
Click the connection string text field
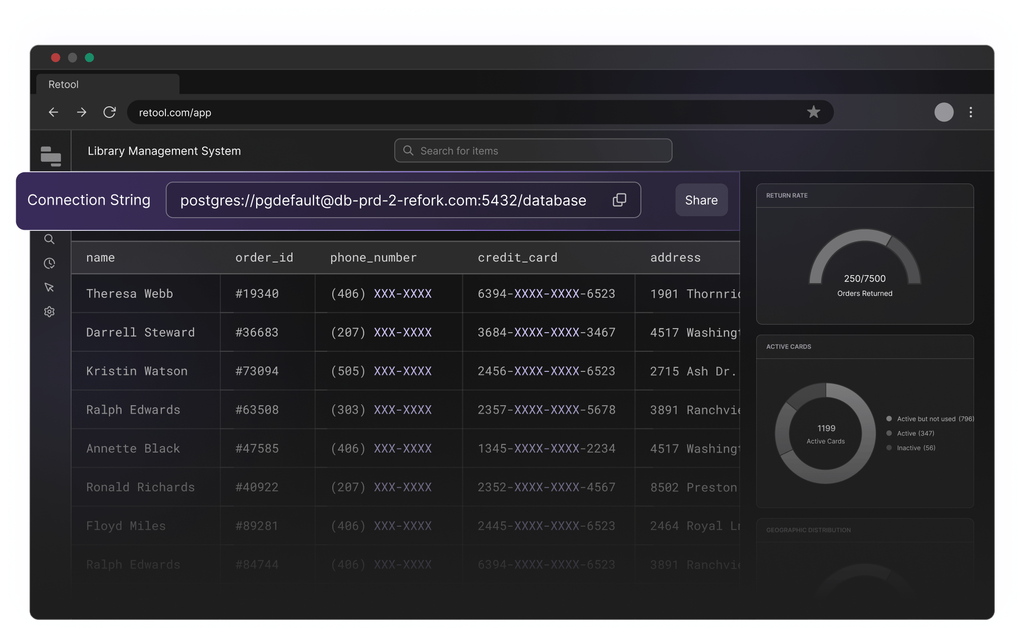tap(383, 200)
